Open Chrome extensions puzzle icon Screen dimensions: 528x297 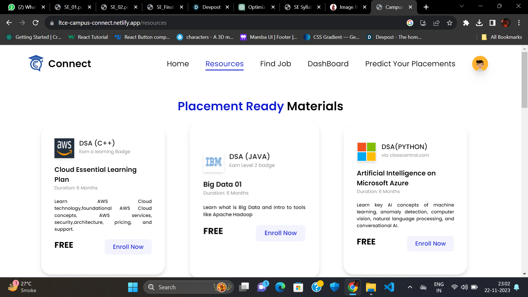pyautogui.click(x=466, y=23)
